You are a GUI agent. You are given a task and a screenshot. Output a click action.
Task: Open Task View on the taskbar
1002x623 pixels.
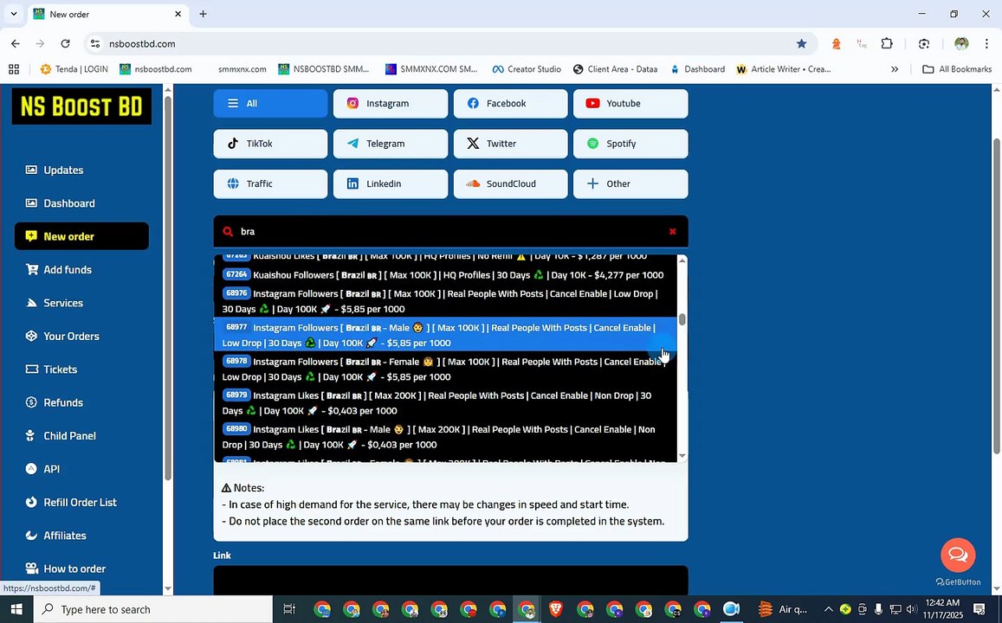point(289,610)
